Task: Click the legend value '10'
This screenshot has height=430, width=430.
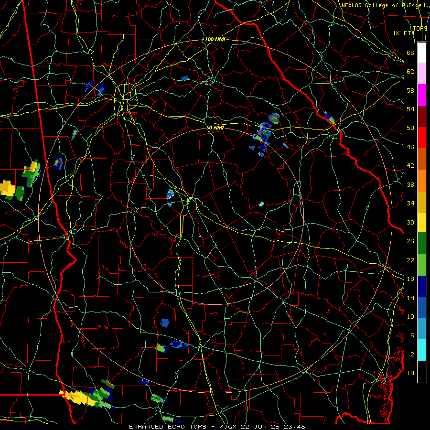Action: [410, 316]
